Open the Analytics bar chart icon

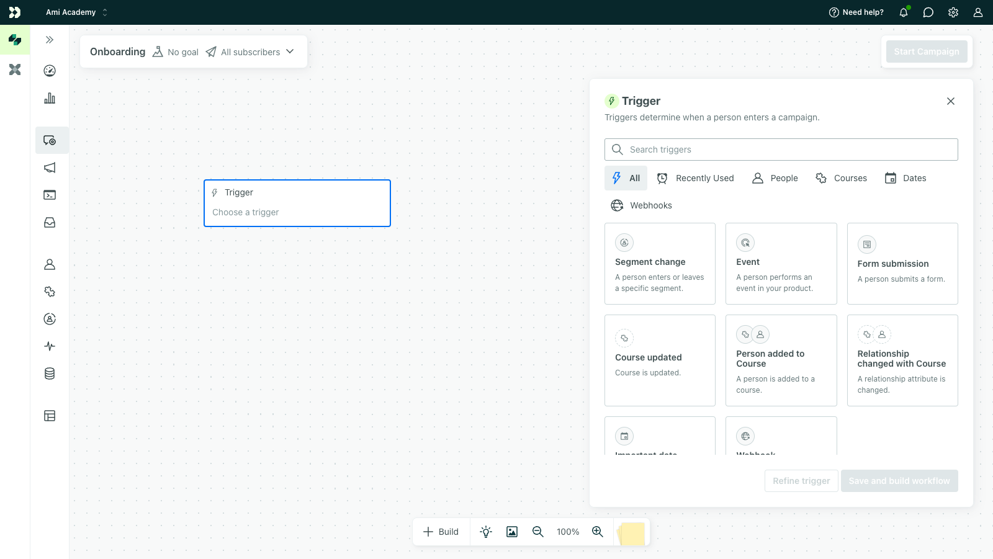click(x=50, y=98)
